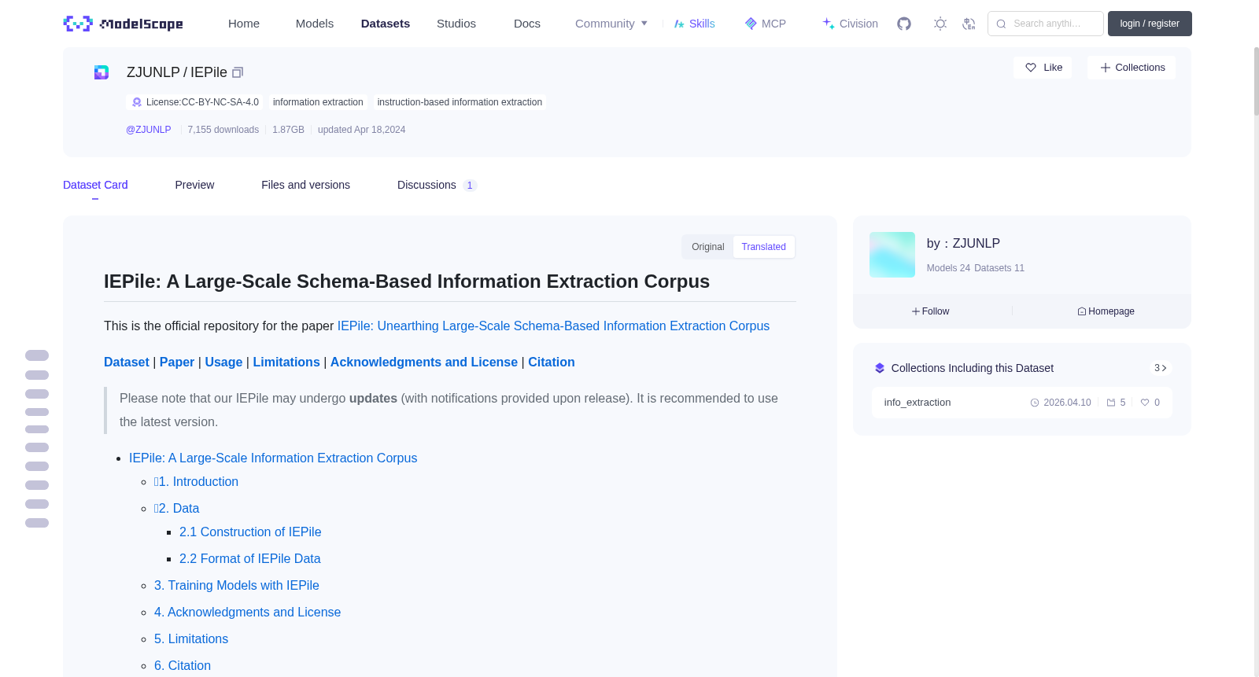
Task: Open the Skills page
Action: click(695, 24)
